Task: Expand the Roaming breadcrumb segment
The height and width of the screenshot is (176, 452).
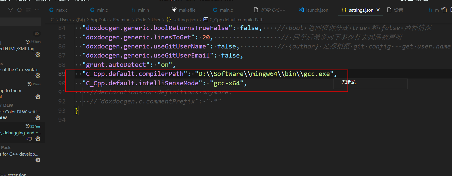Action: (x=122, y=20)
